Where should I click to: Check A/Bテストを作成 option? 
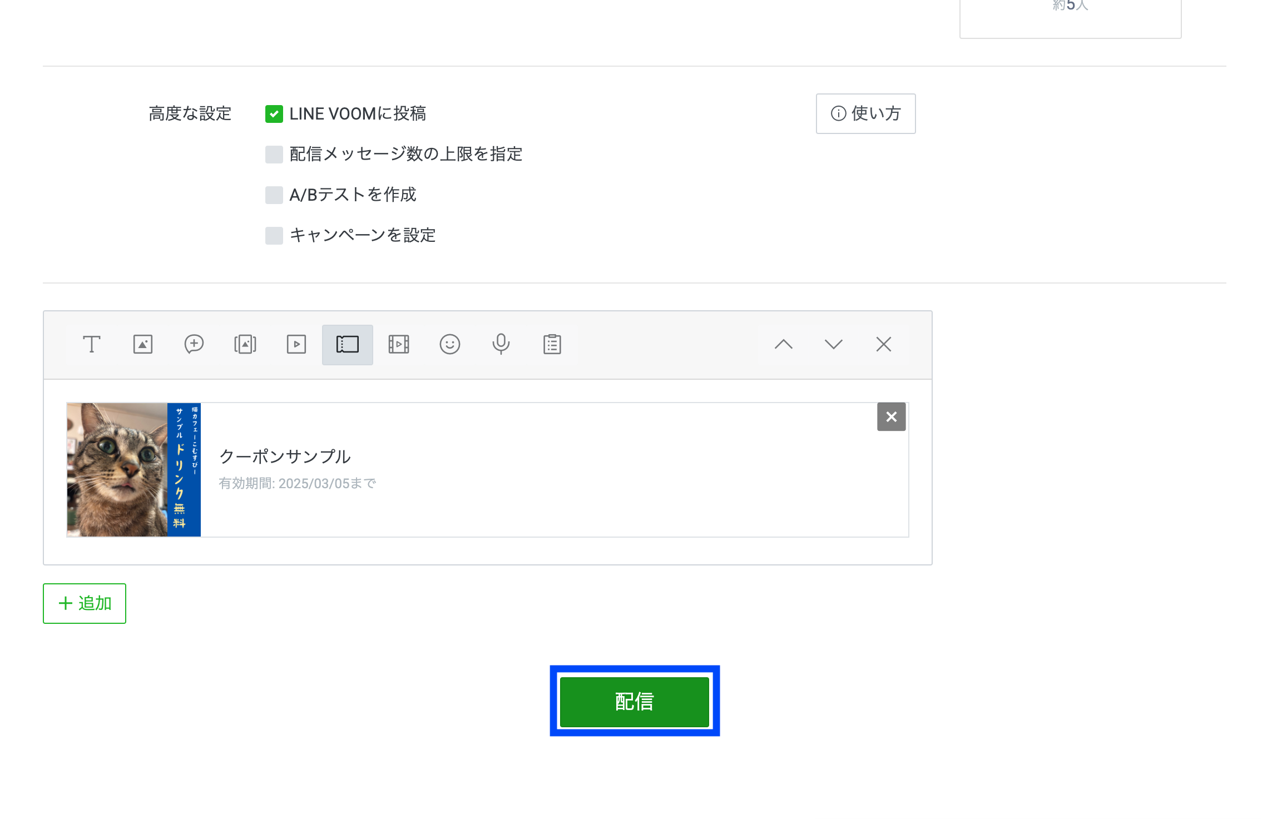tap(274, 195)
